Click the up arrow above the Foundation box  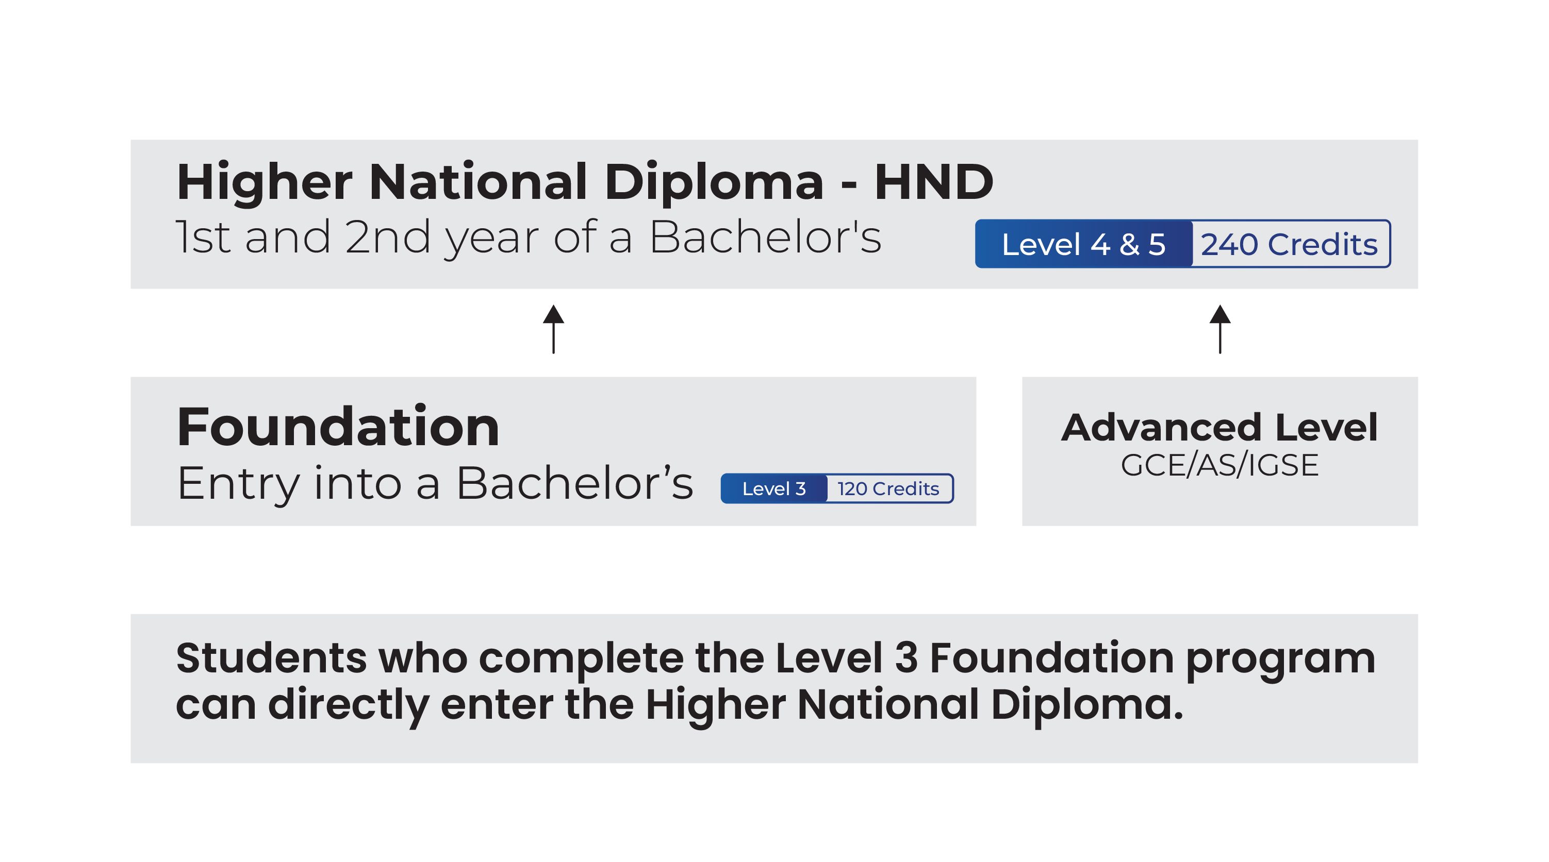(x=553, y=329)
